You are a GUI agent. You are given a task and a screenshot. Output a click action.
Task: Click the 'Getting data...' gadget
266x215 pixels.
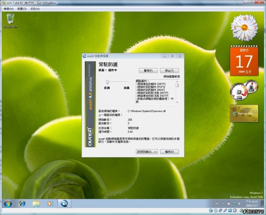pyautogui.click(x=244, y=113)
